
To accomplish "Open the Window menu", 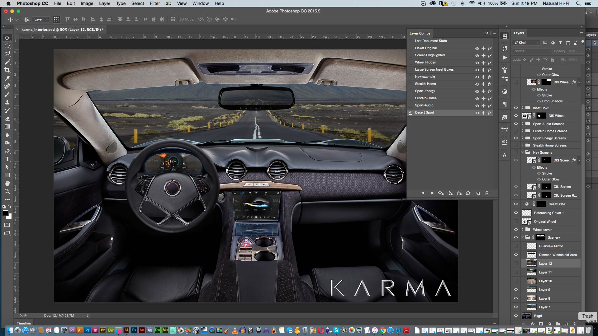I will 200,3.
